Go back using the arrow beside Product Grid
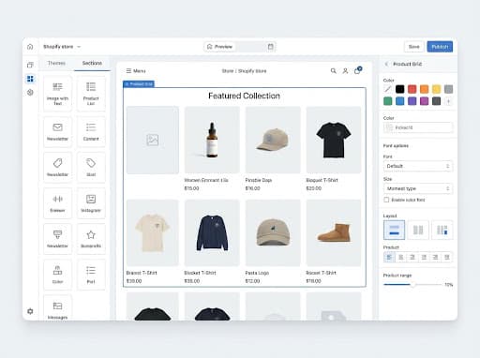 tap(386, 64)
